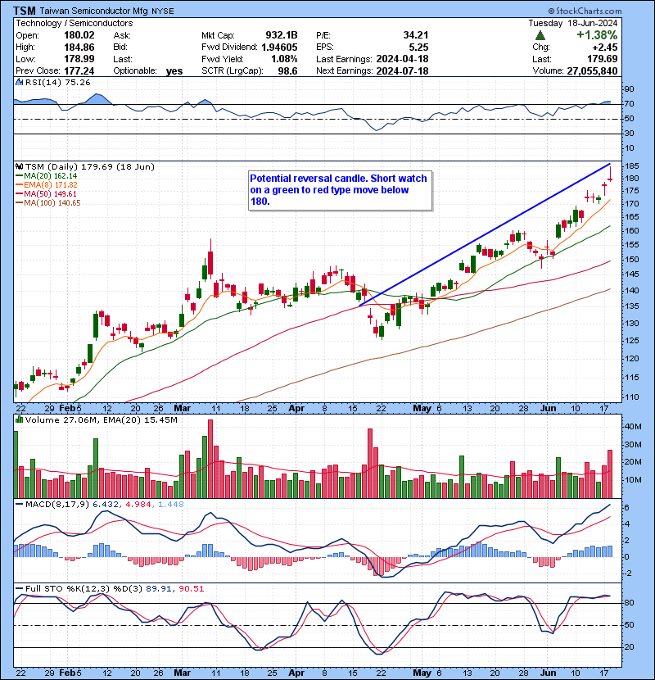Click the 185 price axis label
Image resolution: width=655 pixels, height=680 pixels.
[x=631, y=165]
